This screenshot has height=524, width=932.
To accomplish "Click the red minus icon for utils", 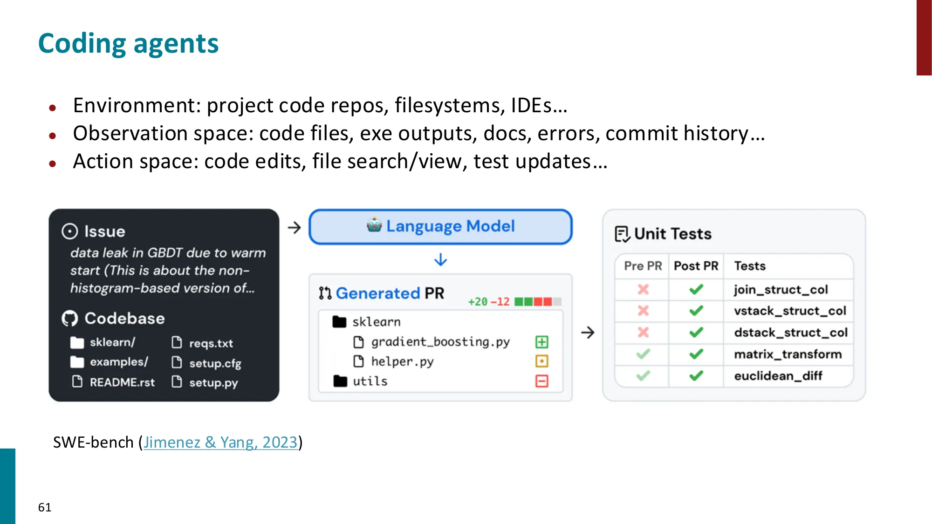I will (541, 381).
